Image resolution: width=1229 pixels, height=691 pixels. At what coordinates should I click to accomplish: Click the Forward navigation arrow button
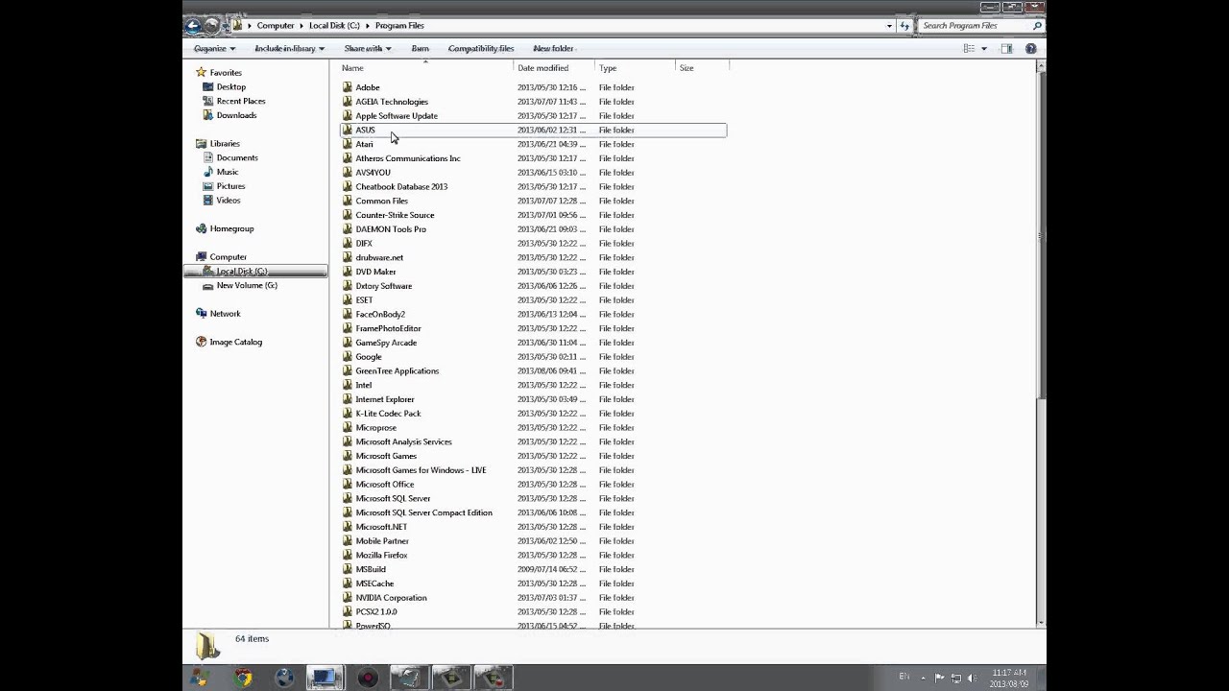(212, 26)
